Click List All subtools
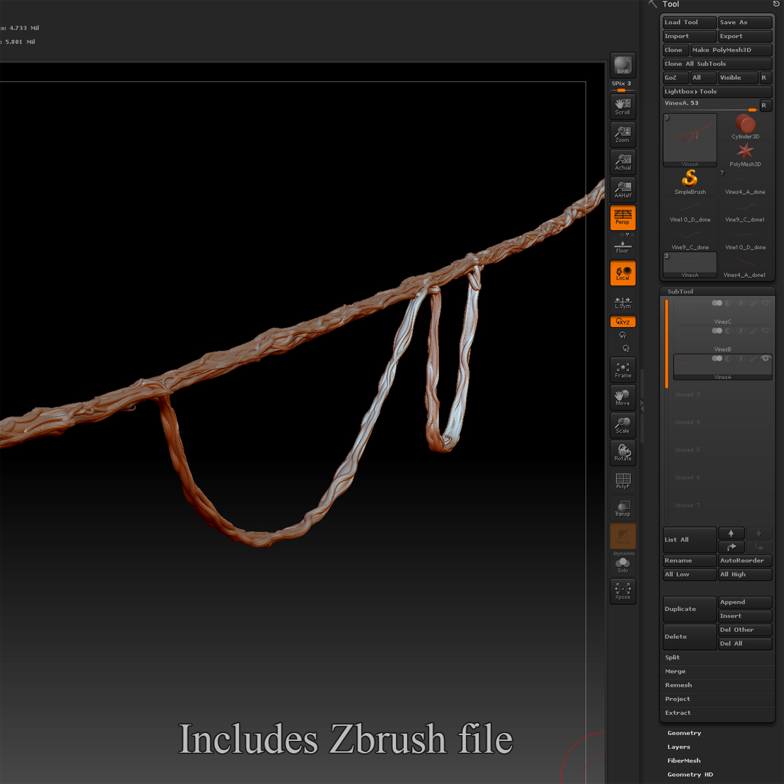Screen dimensions: 784x784 coord(689,540)
